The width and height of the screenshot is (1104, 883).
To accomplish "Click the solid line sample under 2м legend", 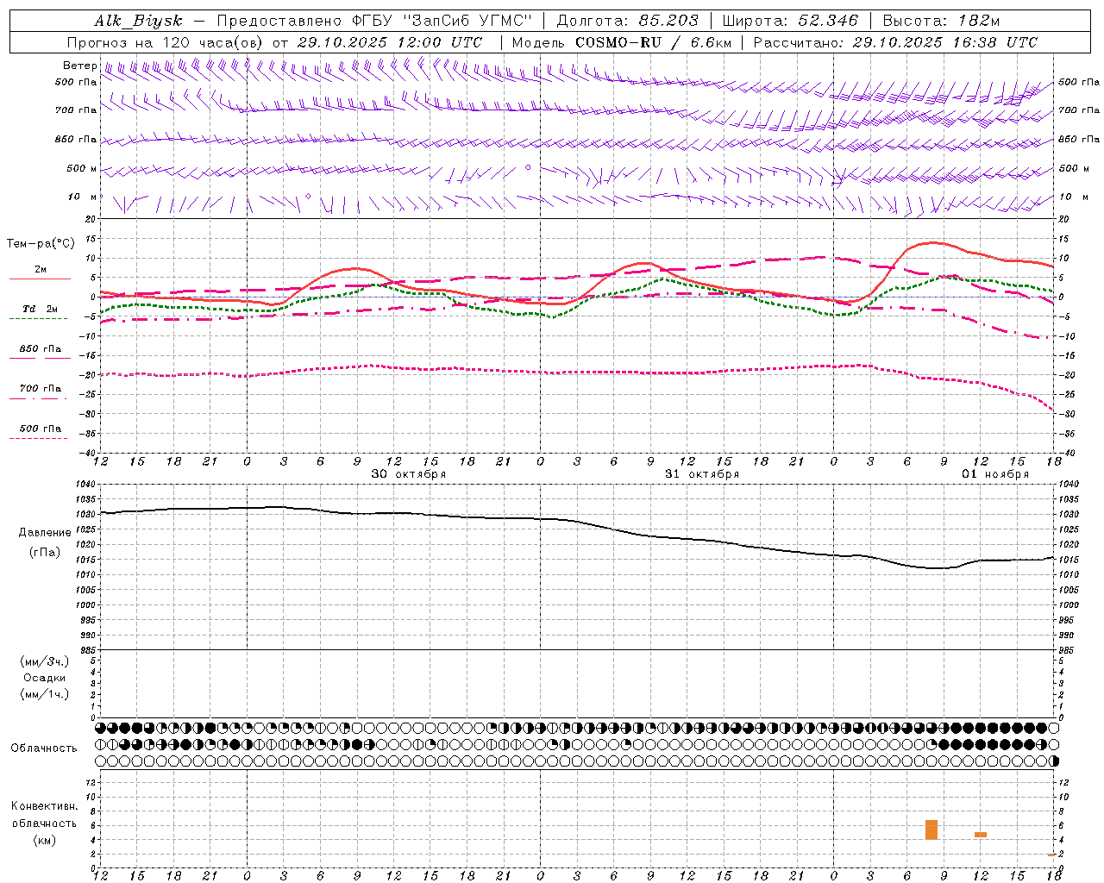I will tap(40, 279).
